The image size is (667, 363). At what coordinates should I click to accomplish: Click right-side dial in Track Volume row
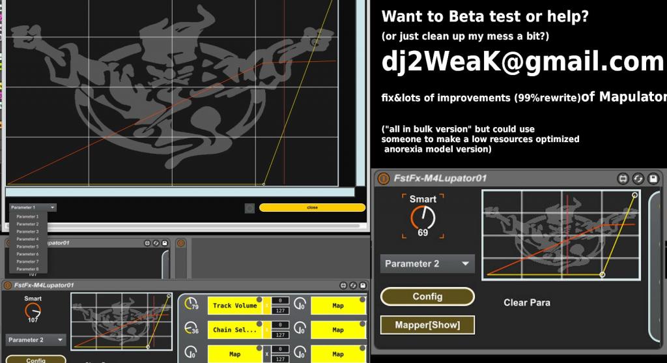tap(300, 304)
